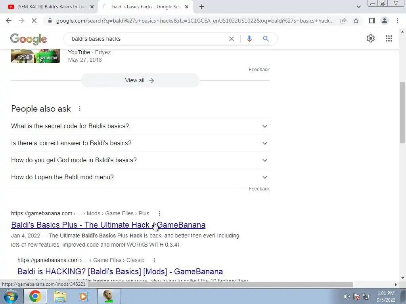
Task: Expand How do you get God mode question
Action: click(x=140, y=160)
